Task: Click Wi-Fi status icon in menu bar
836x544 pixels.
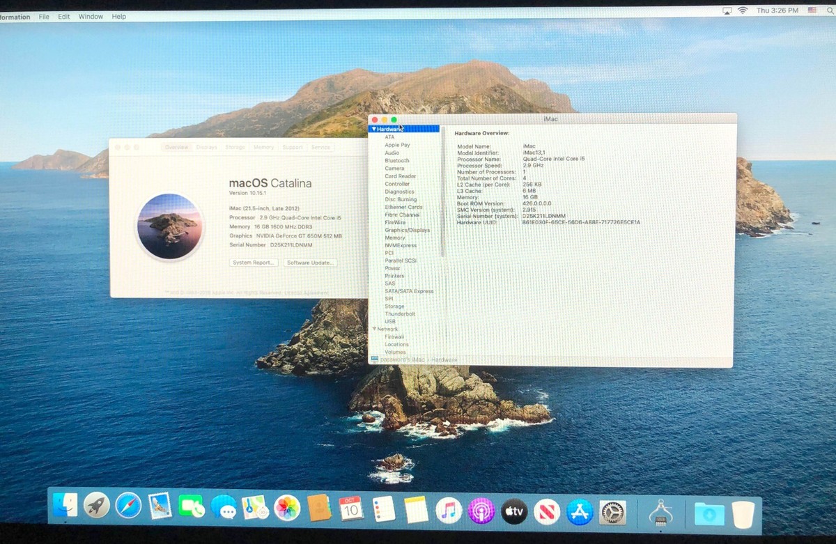Action: coord(743,10)
